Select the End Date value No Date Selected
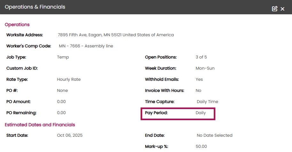 point(215,135)
